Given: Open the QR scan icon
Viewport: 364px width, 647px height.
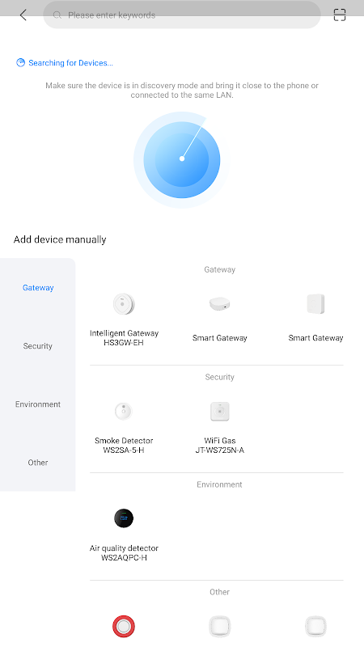Looking at the screenshot, I should tap(339, 15).
